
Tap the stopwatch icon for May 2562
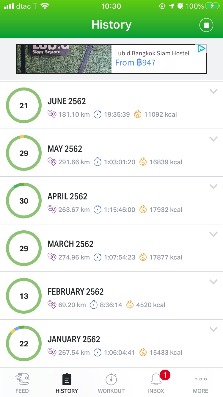(98, 162)
